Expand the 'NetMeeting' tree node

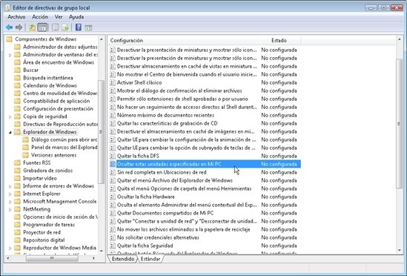pyautogui.click(x=10, y=209)
